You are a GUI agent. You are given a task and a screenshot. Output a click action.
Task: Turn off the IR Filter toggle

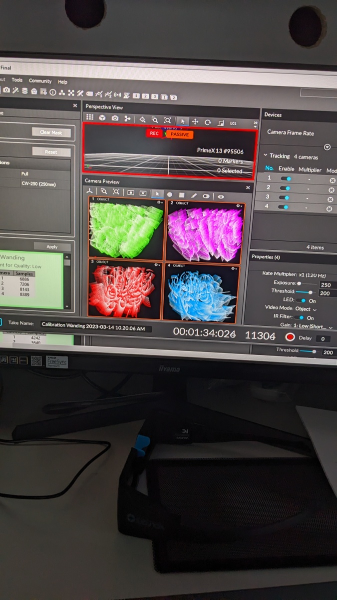299,317
